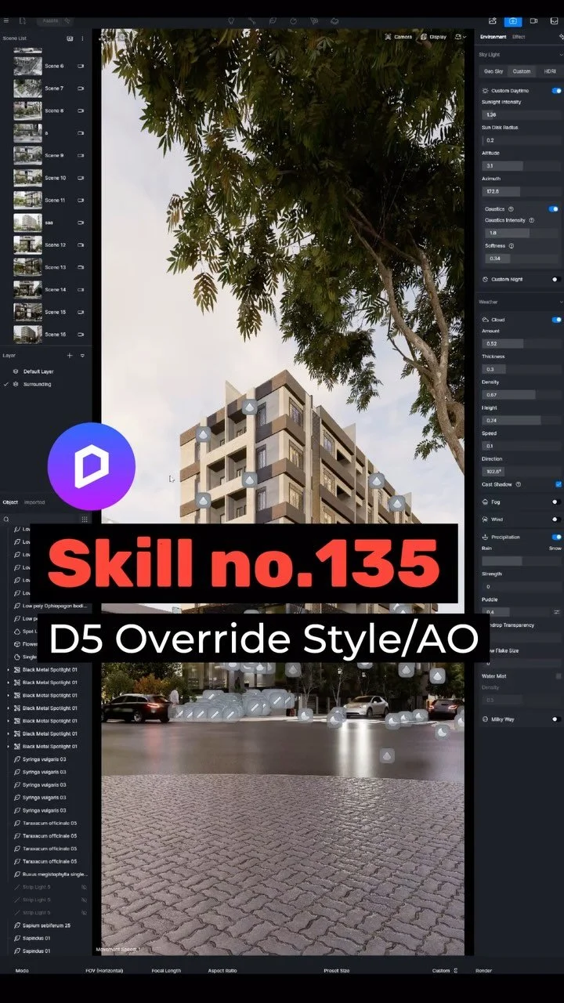Enable the Custom Night switch
This screenshot has height=1003, width=564.
click(x=556, y=279)
